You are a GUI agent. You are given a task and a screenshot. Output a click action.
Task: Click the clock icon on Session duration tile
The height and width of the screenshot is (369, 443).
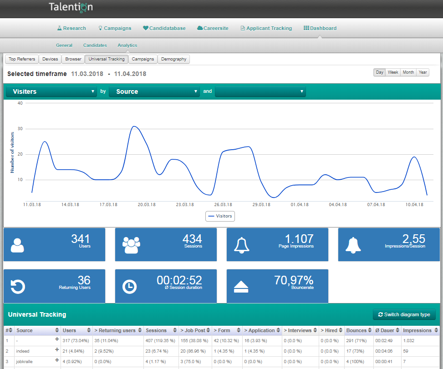(129, 287)
